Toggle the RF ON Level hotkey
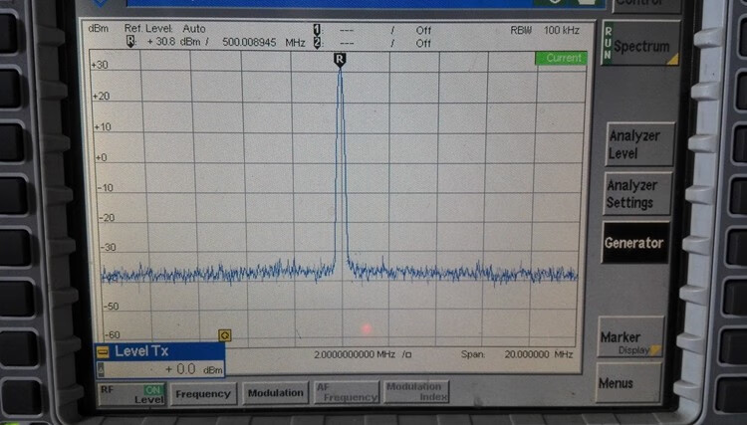747x425 pixels. click(x=131, y=394)
